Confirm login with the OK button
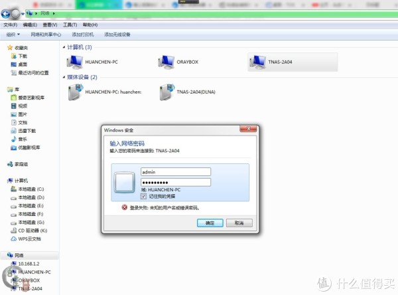The height and width of the screenshot is (295, 398). point(210,223)
